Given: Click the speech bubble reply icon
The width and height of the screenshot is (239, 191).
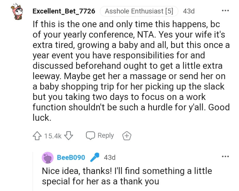Looking at the screenshot, I should [x=90, y=136].
